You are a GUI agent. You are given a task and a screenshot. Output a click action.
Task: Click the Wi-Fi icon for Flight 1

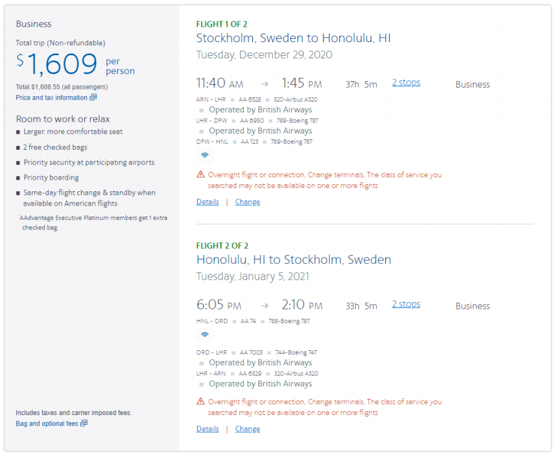pos(205,156)
